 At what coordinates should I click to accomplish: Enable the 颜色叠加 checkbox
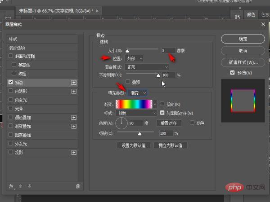(11, 117)
